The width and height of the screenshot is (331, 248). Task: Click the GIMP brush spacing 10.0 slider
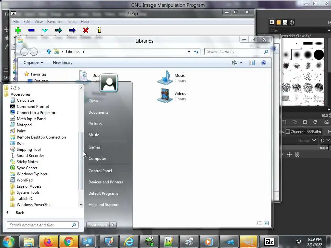tap(306, 116)
